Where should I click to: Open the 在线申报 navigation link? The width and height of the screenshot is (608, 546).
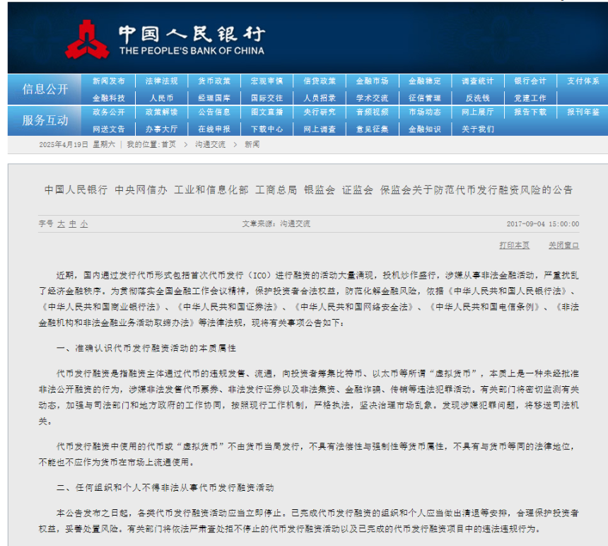(x=214, y=129)
